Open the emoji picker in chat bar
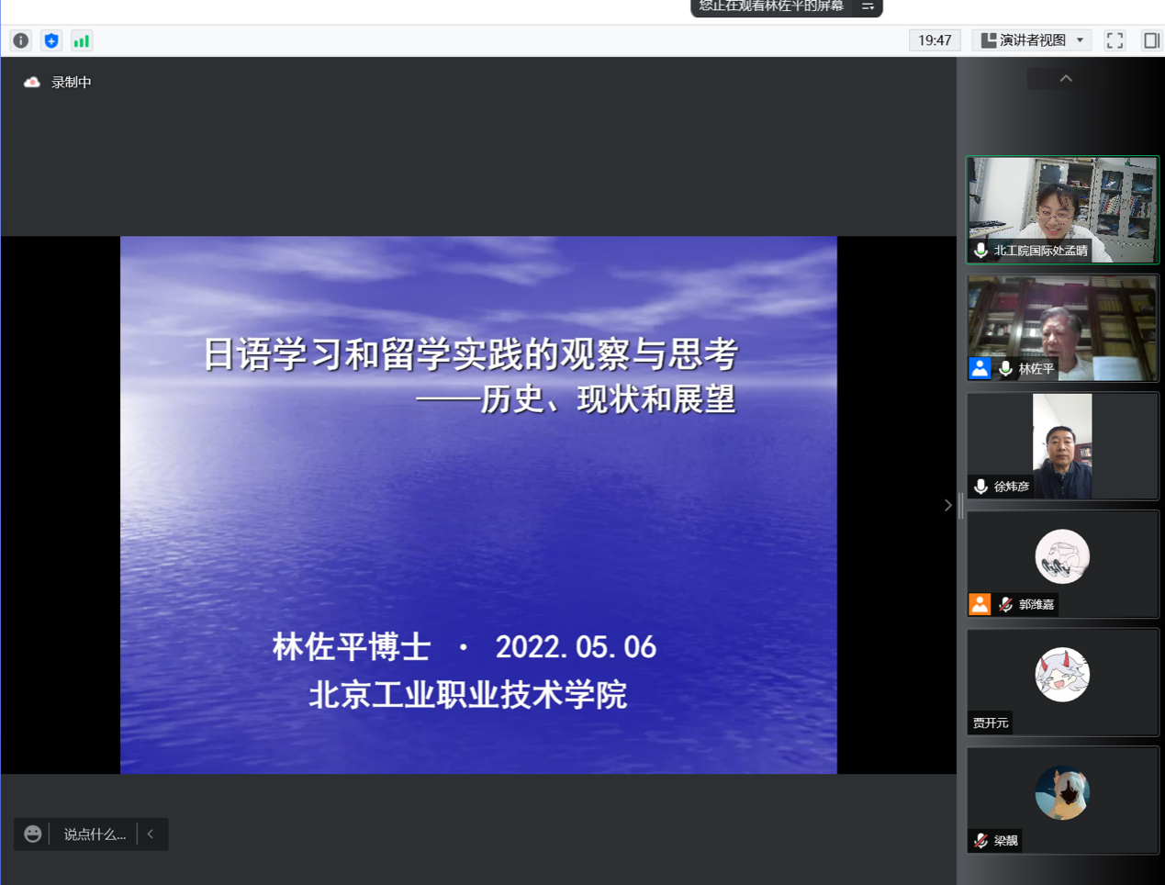The image size is (1165, 885). click(x=33, y=834)
